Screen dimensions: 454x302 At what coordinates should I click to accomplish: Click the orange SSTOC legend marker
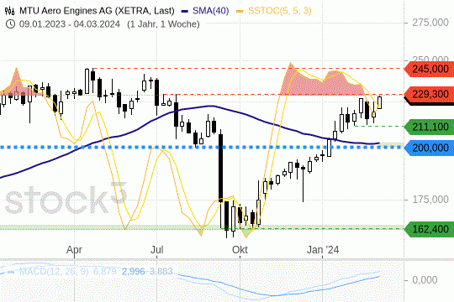tap(240, 12)
